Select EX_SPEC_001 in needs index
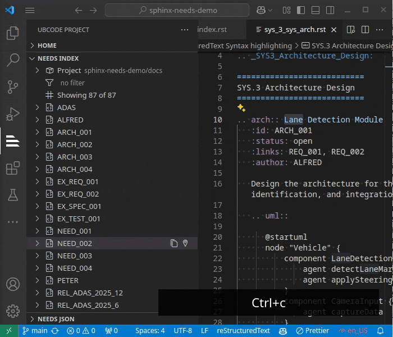The image size is (393, 337). click(x=112, y=206)
